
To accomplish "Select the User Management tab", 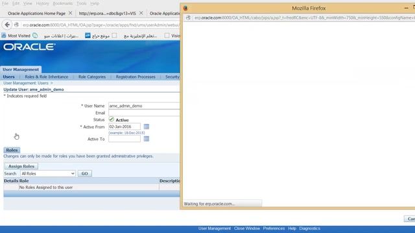I will coord(21,69).
